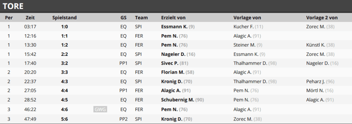Open second assist Peharz J. (96)
The height and width of the screenshot is (124, 352).
(x=320, y=82)
